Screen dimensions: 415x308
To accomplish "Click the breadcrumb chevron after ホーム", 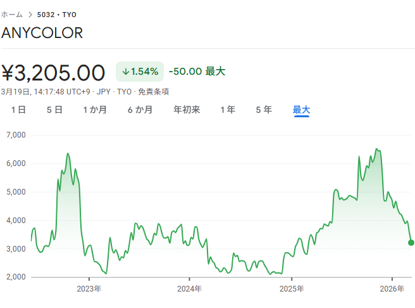I will coord(30,14).
